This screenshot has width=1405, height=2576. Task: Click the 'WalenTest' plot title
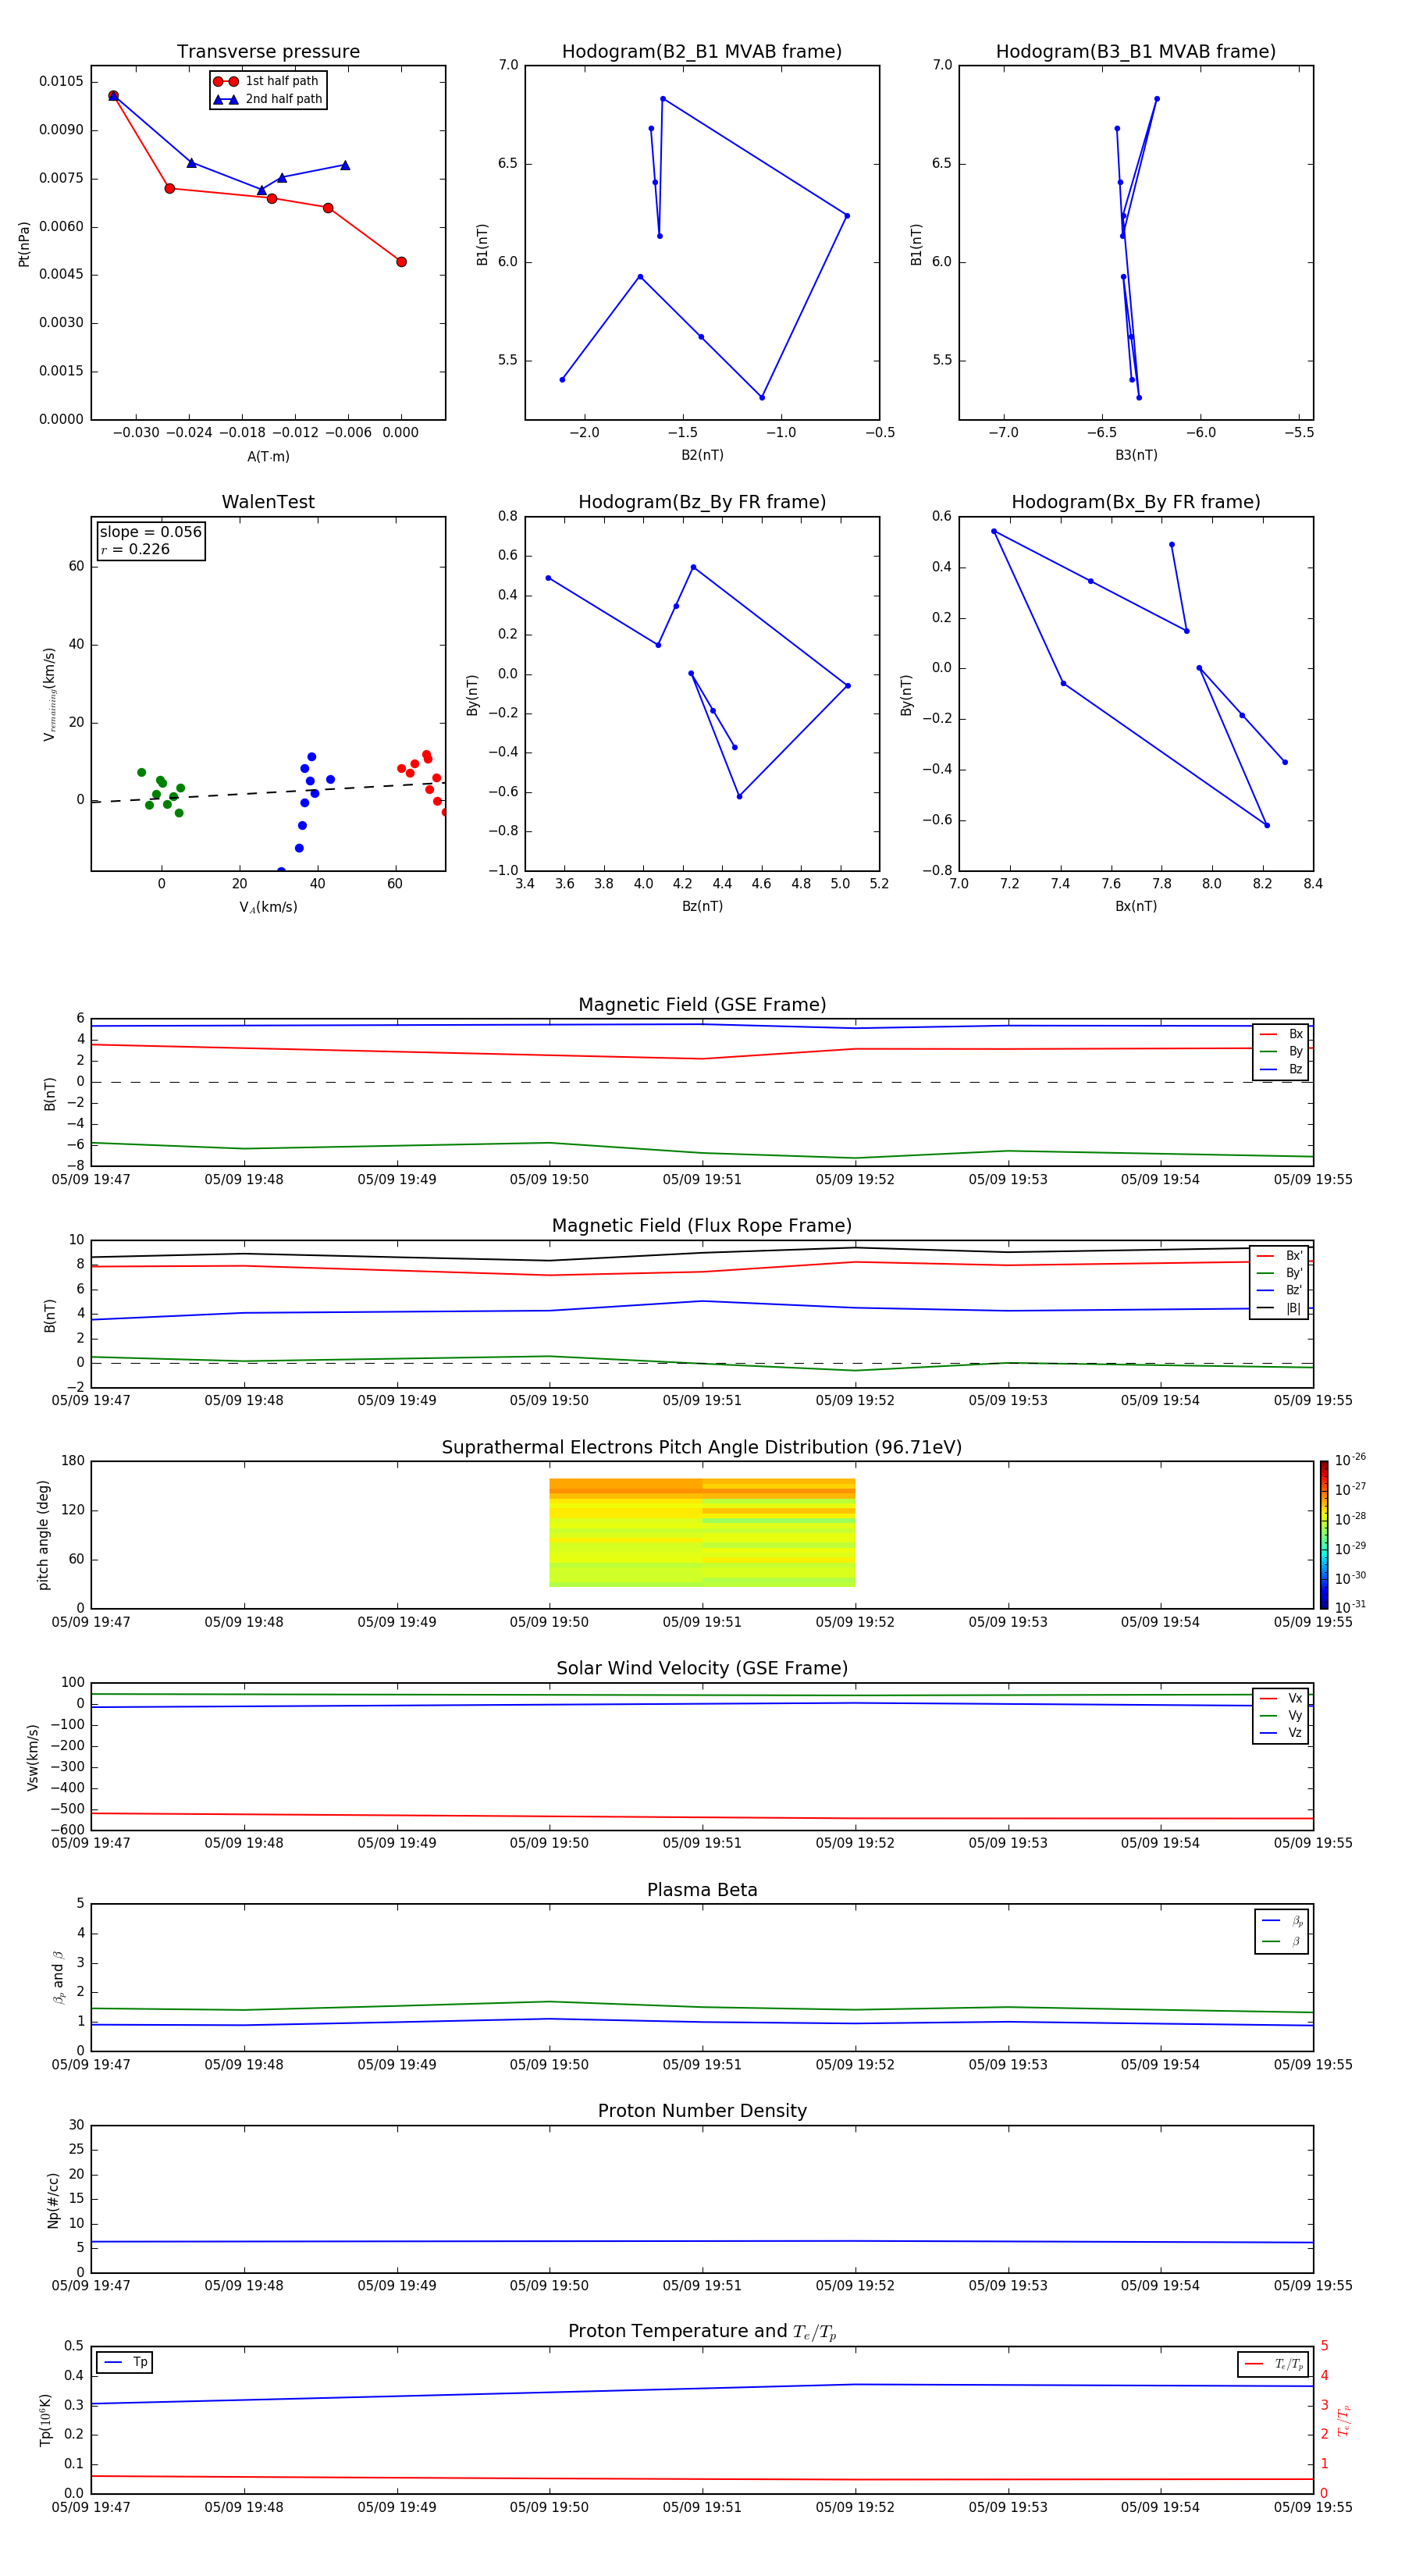click(x=268, y=502)
